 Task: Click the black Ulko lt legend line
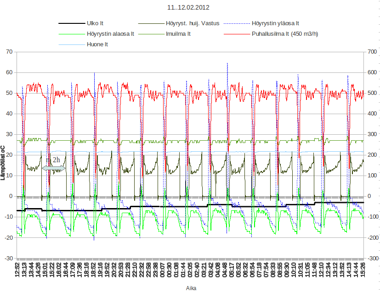click(x=71, y=23)
